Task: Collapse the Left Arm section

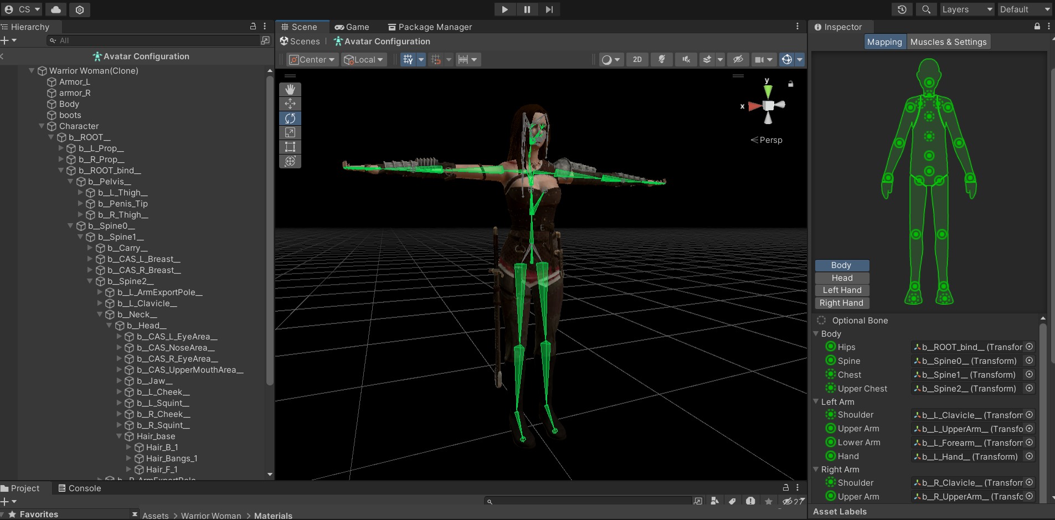Action: click(x=816, y=401)
